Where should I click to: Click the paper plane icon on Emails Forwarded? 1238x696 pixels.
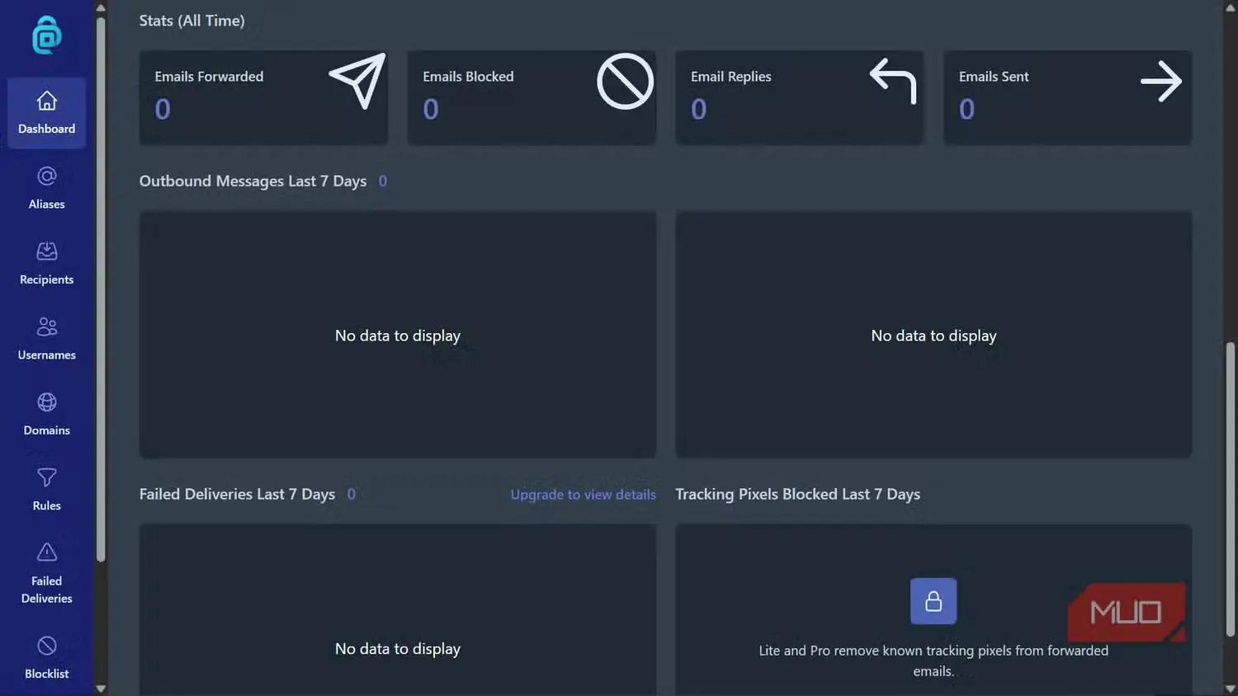point(358,81)
